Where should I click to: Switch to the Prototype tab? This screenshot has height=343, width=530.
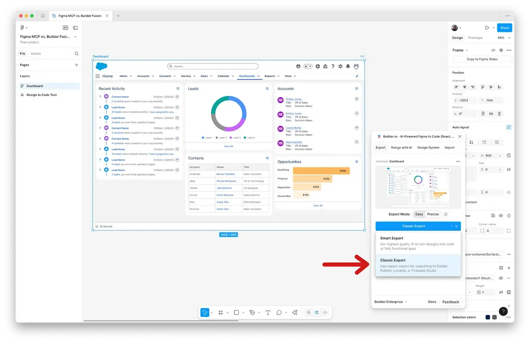(475, 38)
